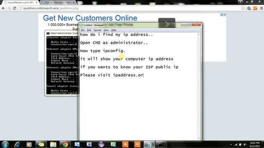Switch to Notepad in the taskbar
Image resolution: width=264 pixels, height=148 pixels.
pos(149,144)
